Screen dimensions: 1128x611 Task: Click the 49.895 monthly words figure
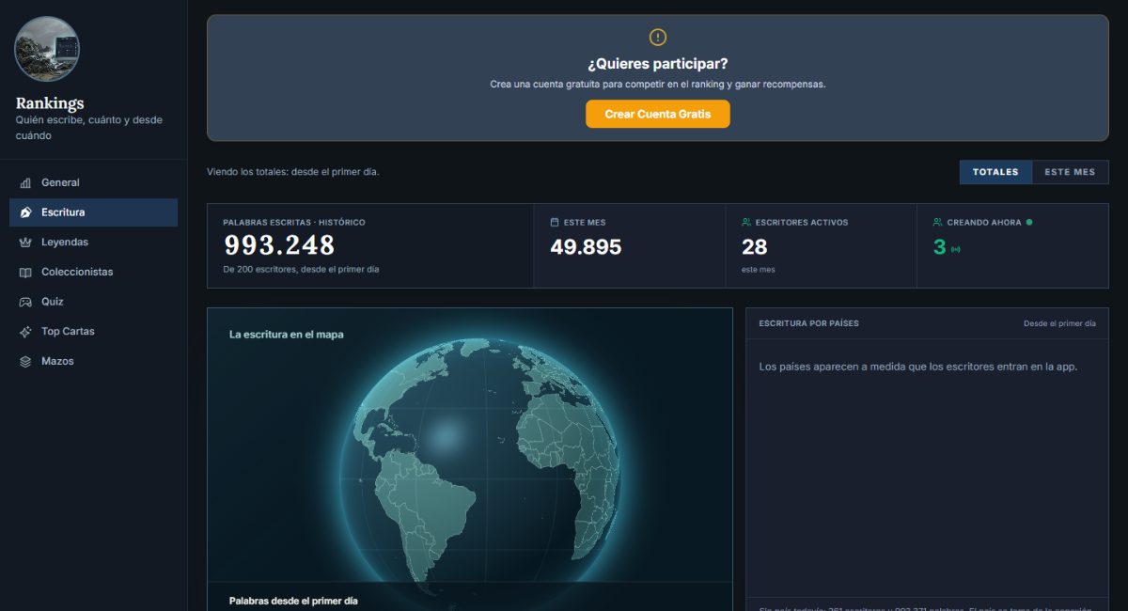586,247
